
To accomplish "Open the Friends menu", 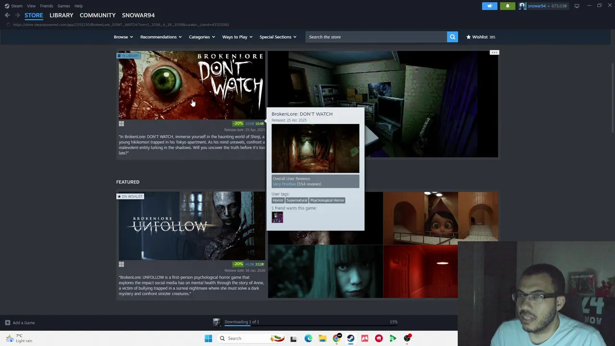I will point(47,6).
